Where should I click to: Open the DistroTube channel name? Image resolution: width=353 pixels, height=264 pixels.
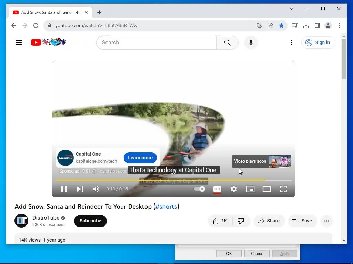(x=46, y=218)
